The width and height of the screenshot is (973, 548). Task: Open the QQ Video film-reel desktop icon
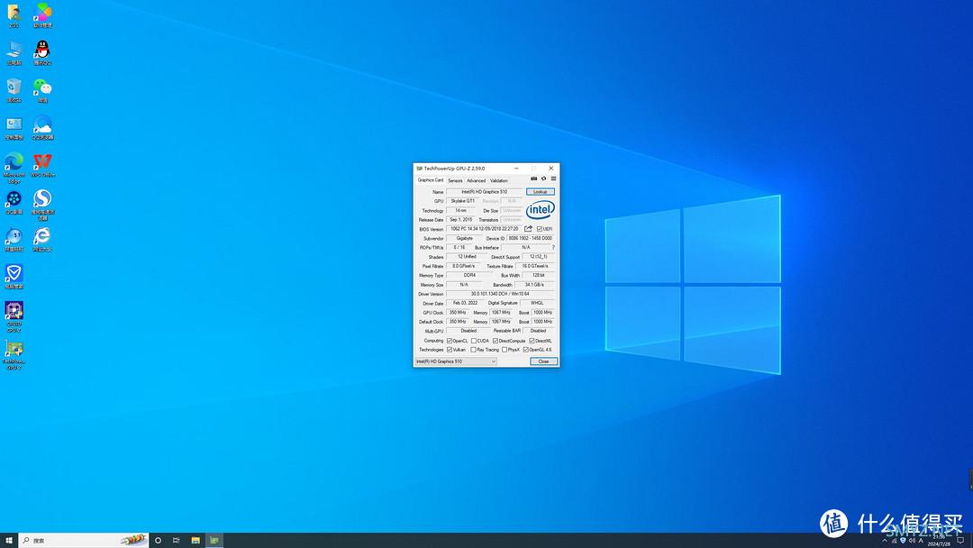pos(14,202)
